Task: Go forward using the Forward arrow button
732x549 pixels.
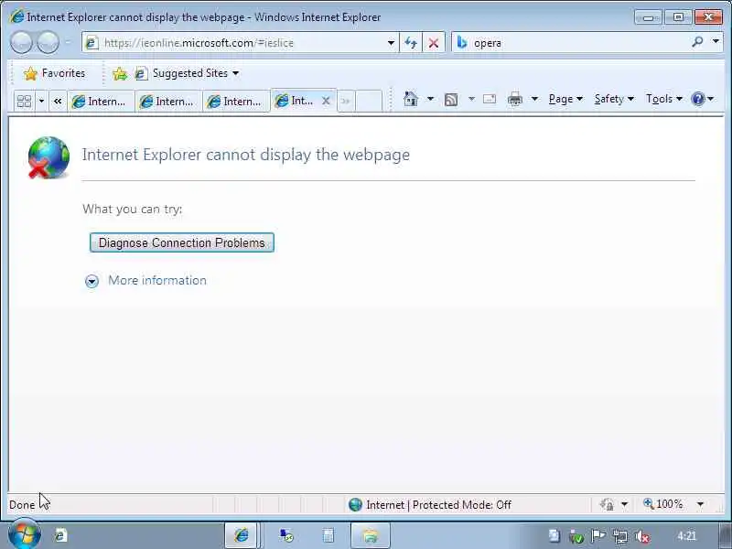Action: tap(48, 43)
